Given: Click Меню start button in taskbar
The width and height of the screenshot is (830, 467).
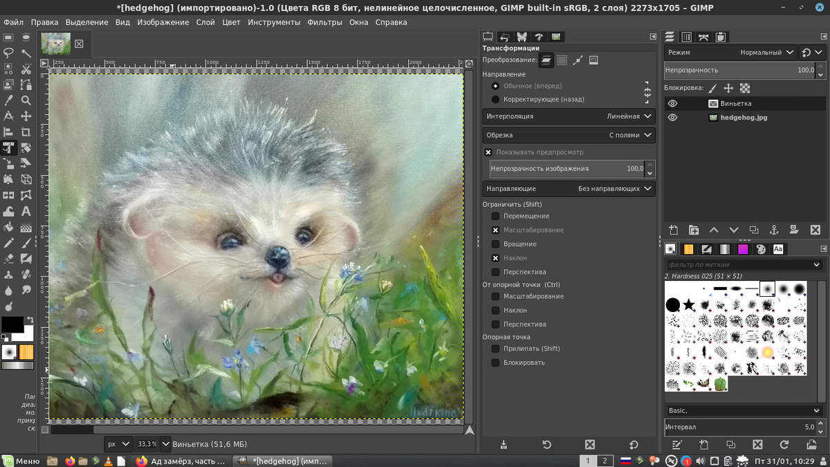Looking at the screenshot, I should click(21, 461).
